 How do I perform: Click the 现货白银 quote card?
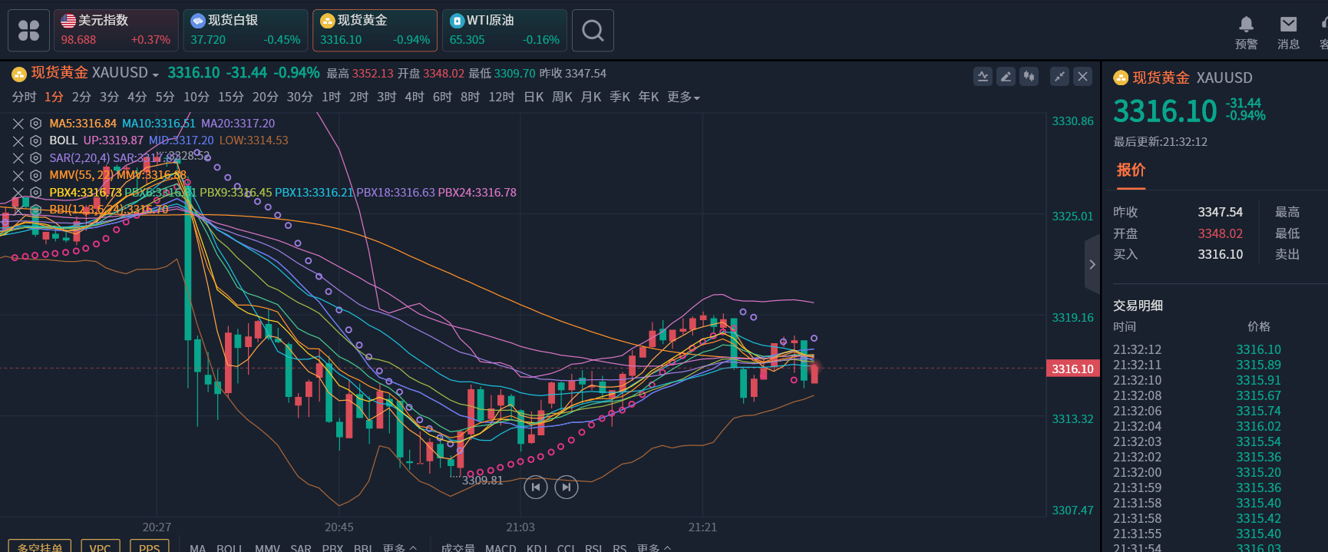pos(245,31)
